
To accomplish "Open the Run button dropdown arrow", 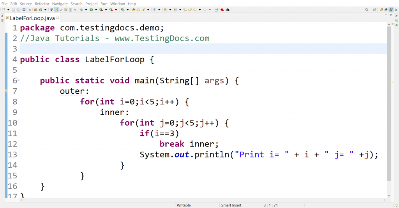I will point(96,10).
